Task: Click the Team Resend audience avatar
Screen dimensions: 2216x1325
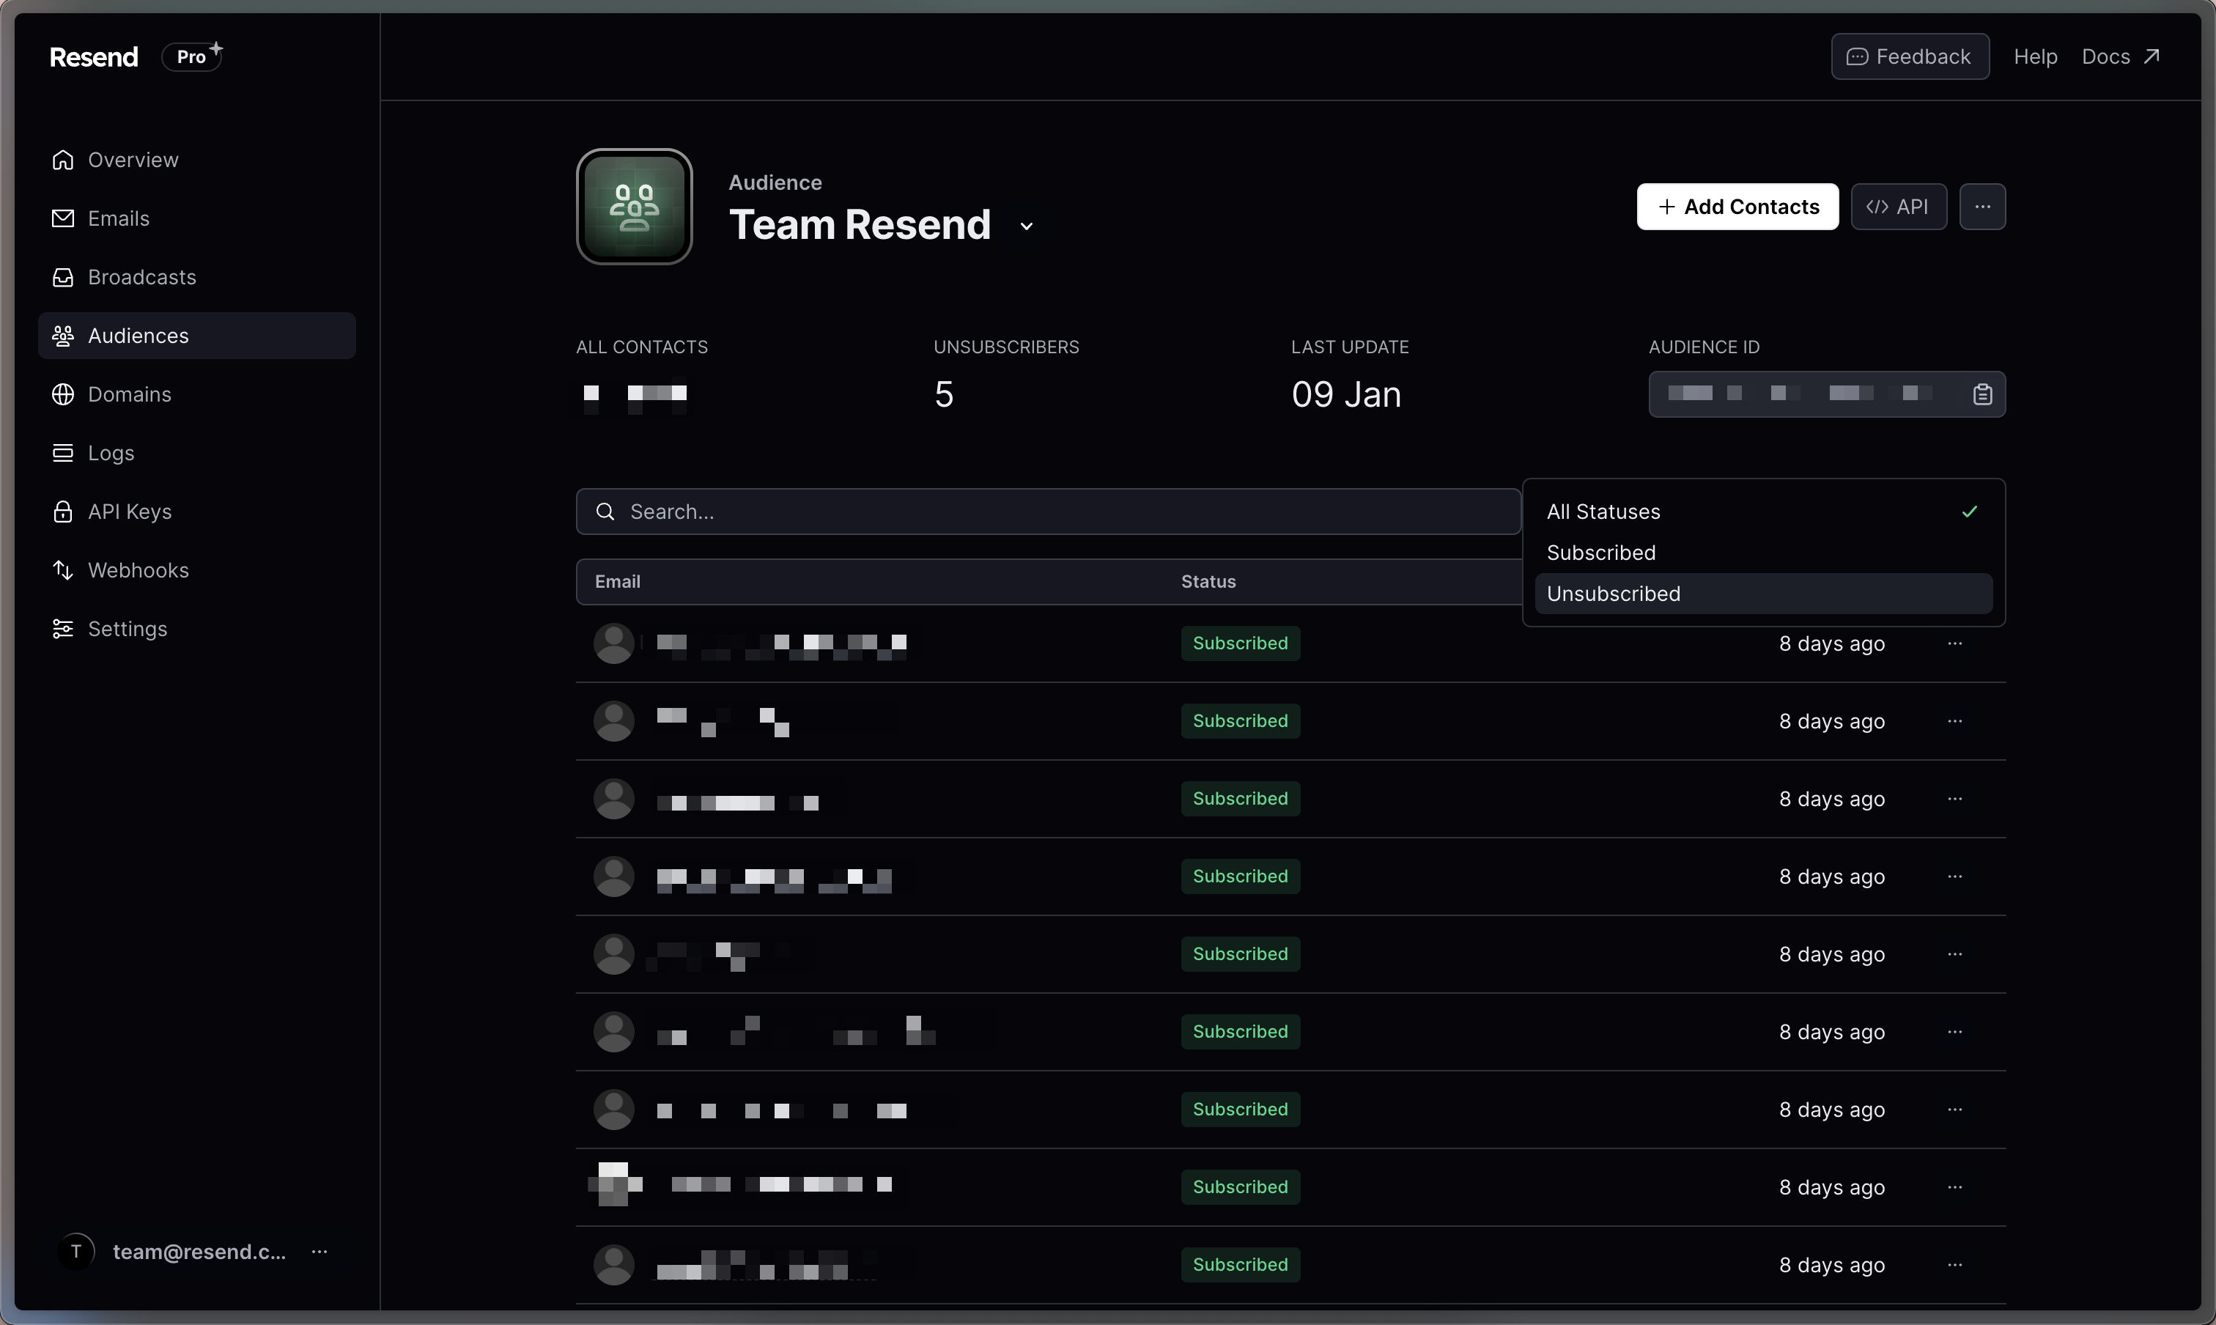Action: pos(634,206)
